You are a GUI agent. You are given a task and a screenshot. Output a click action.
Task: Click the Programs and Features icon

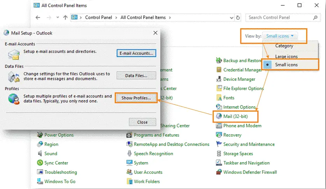tap(130, 135)
